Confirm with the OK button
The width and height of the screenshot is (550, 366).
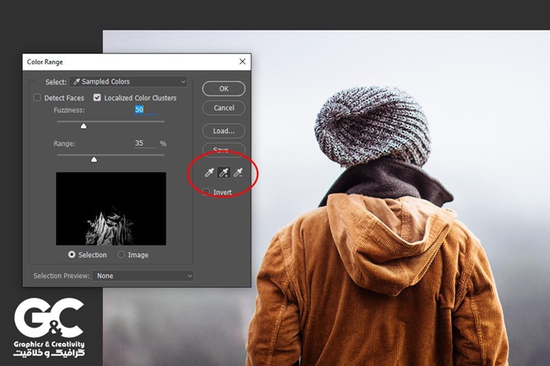click(224, 89)
